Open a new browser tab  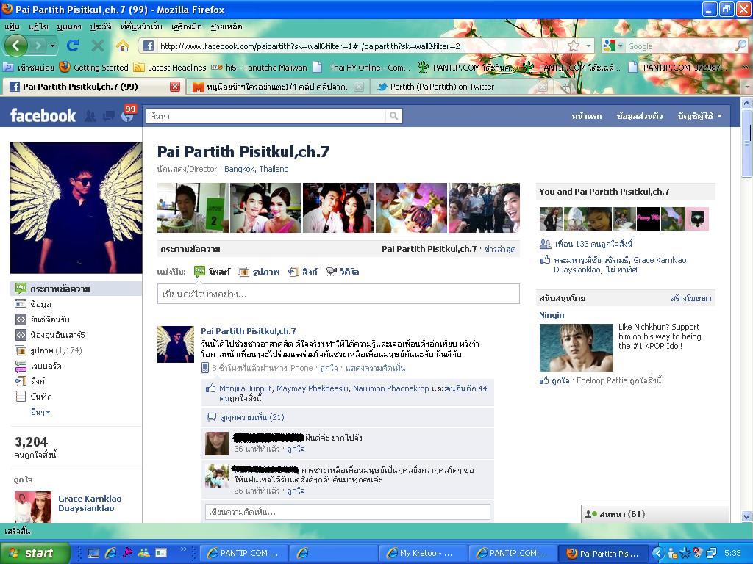coord(565,87)
